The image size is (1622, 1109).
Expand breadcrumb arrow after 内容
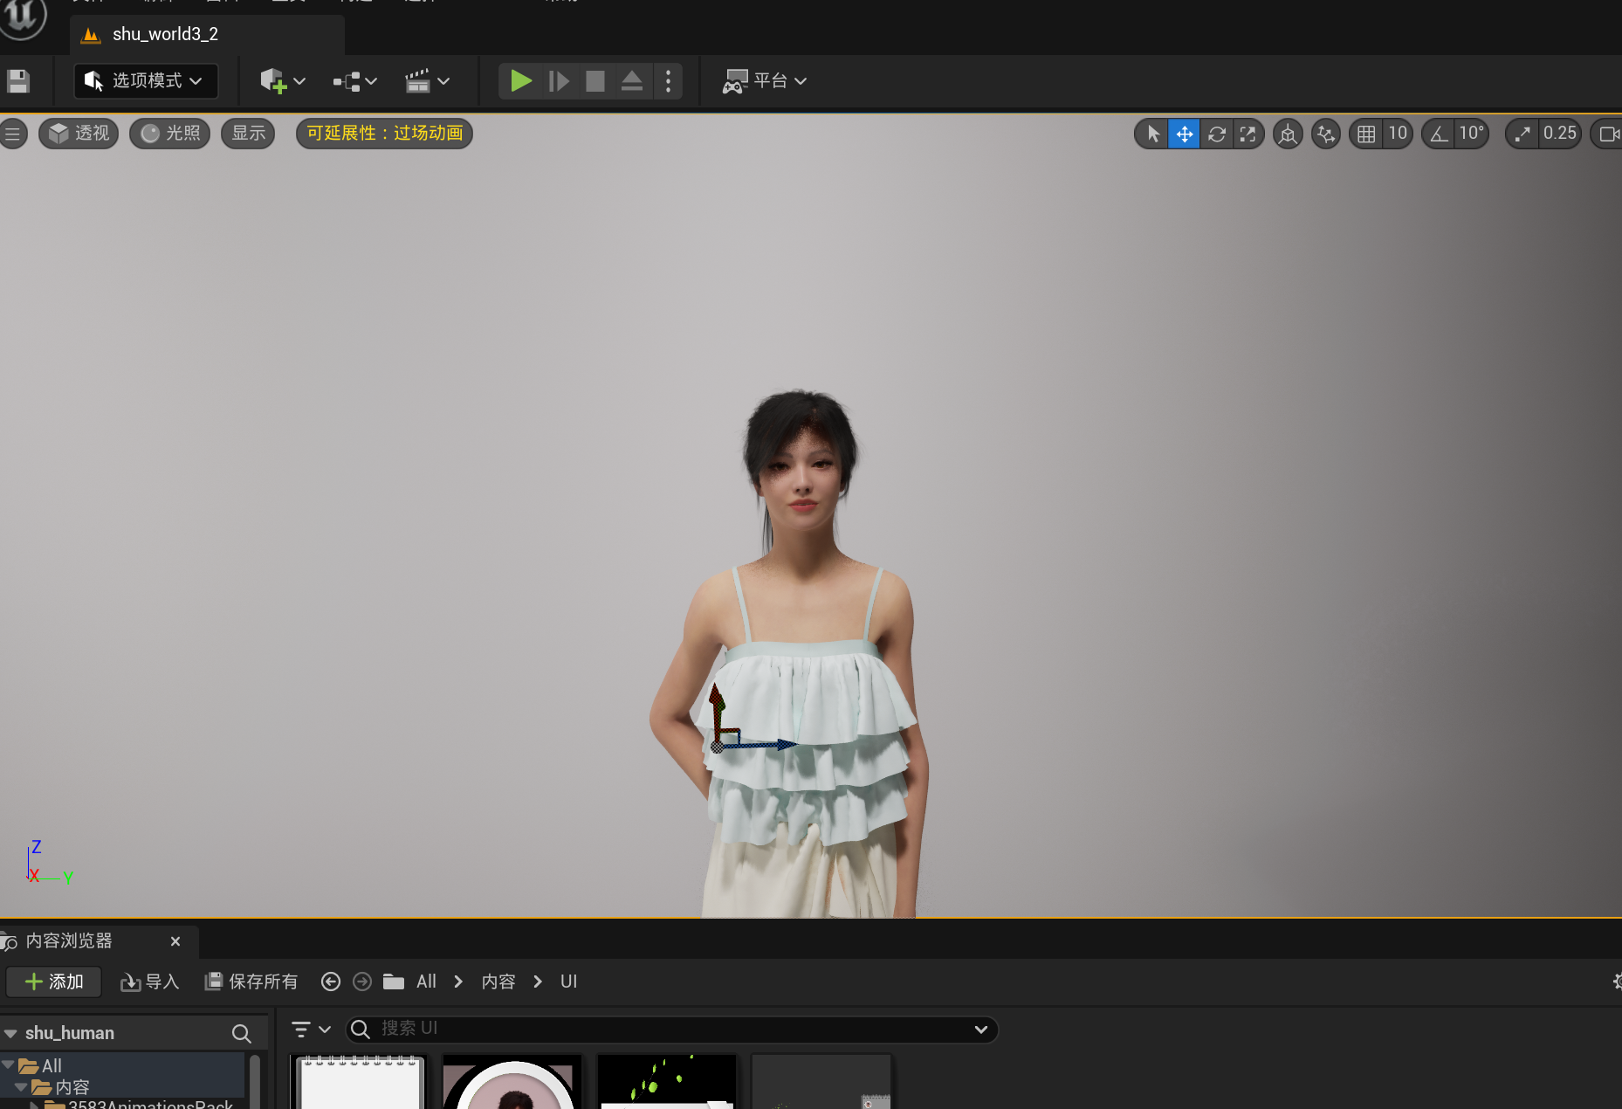(538, 982)
